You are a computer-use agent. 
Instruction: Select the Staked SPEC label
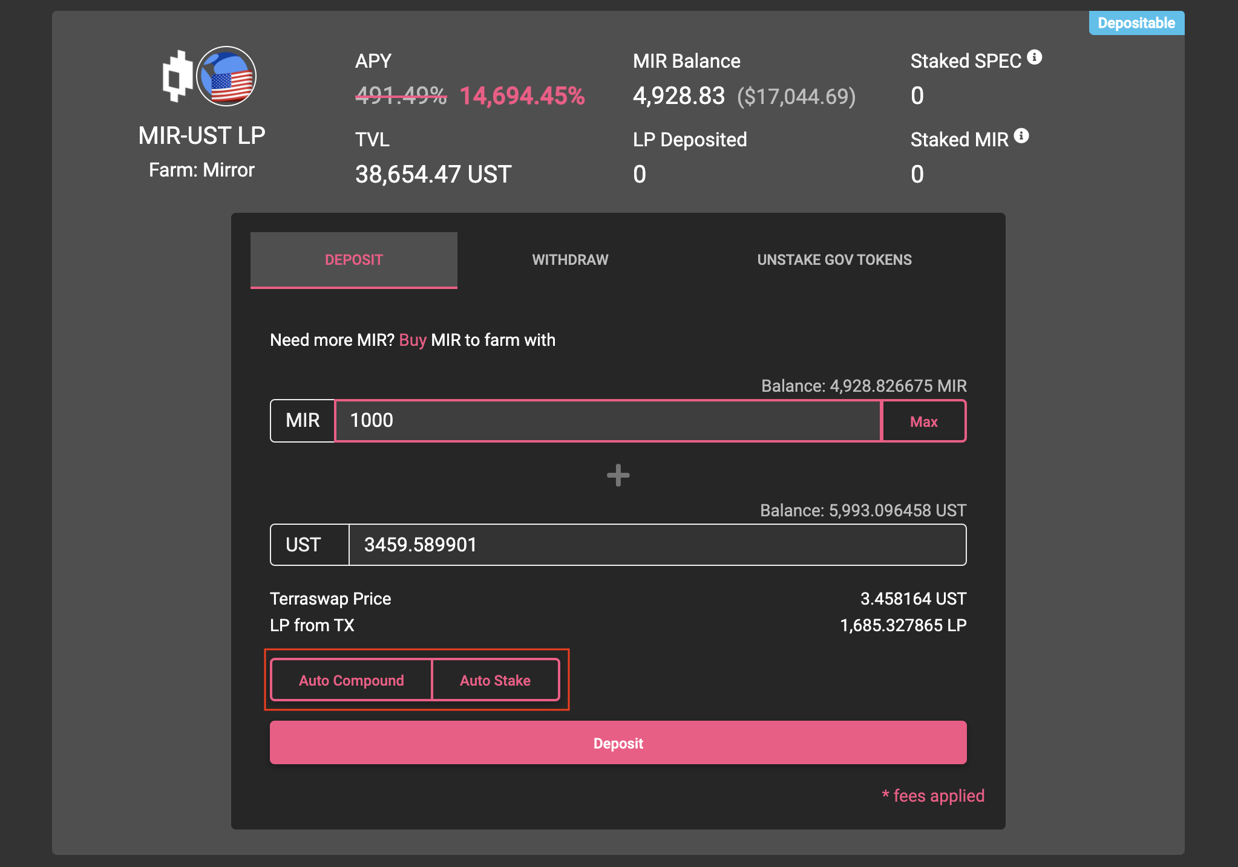[x=966, y=61]
